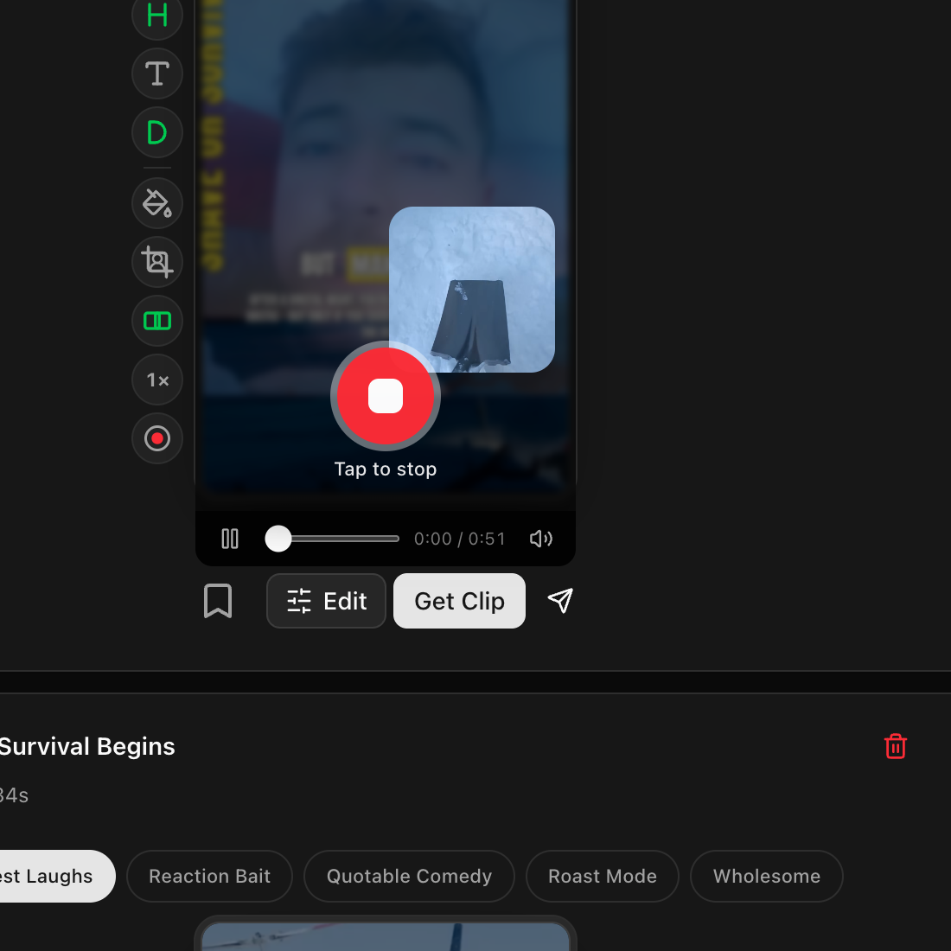
Task: Click the Tap to stop label
Action: pos(385,469)
